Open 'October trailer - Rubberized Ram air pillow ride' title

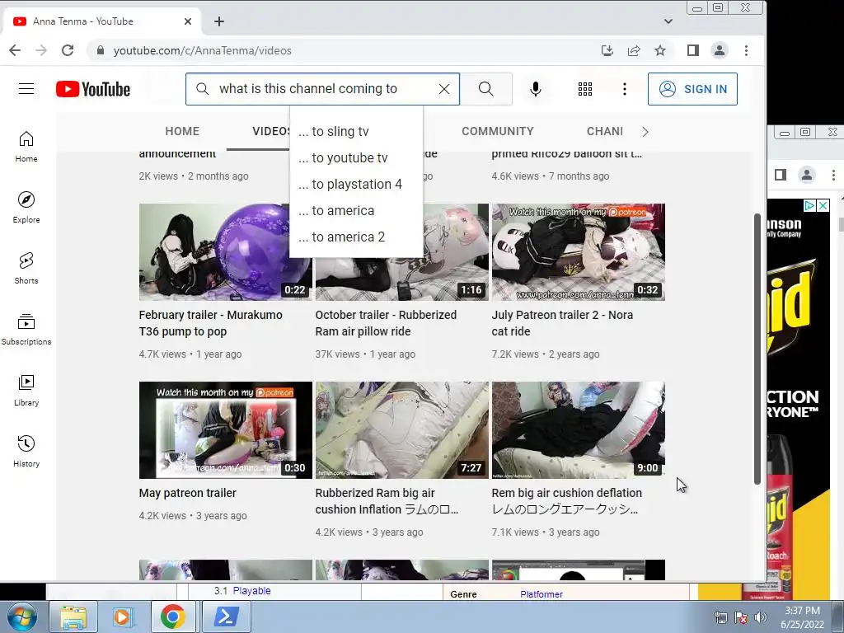386,323
